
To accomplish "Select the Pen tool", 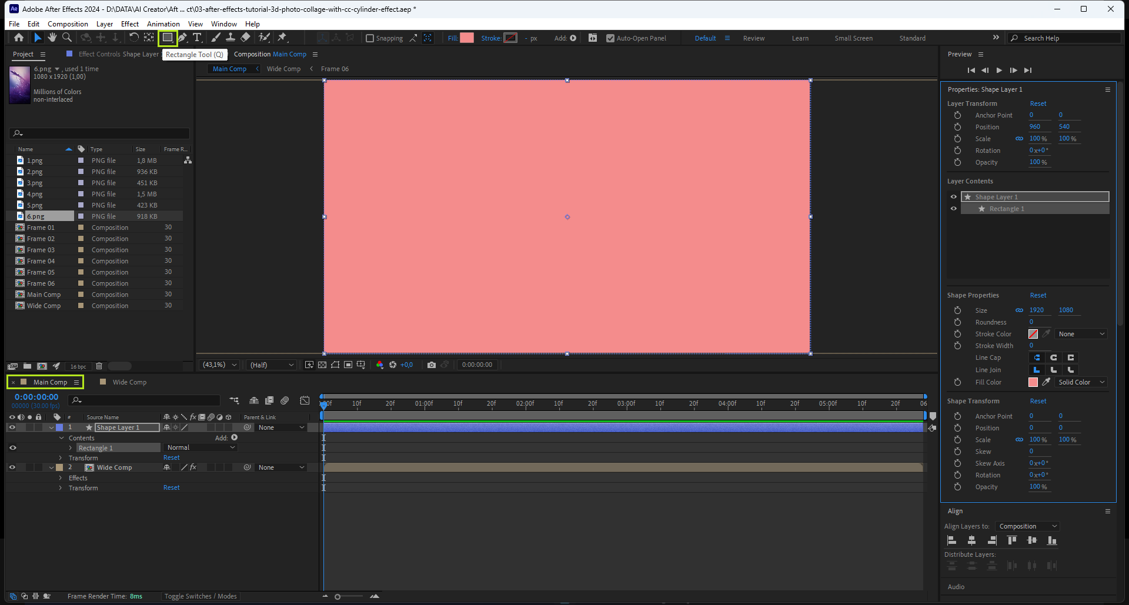I will [x=183, y=38].
